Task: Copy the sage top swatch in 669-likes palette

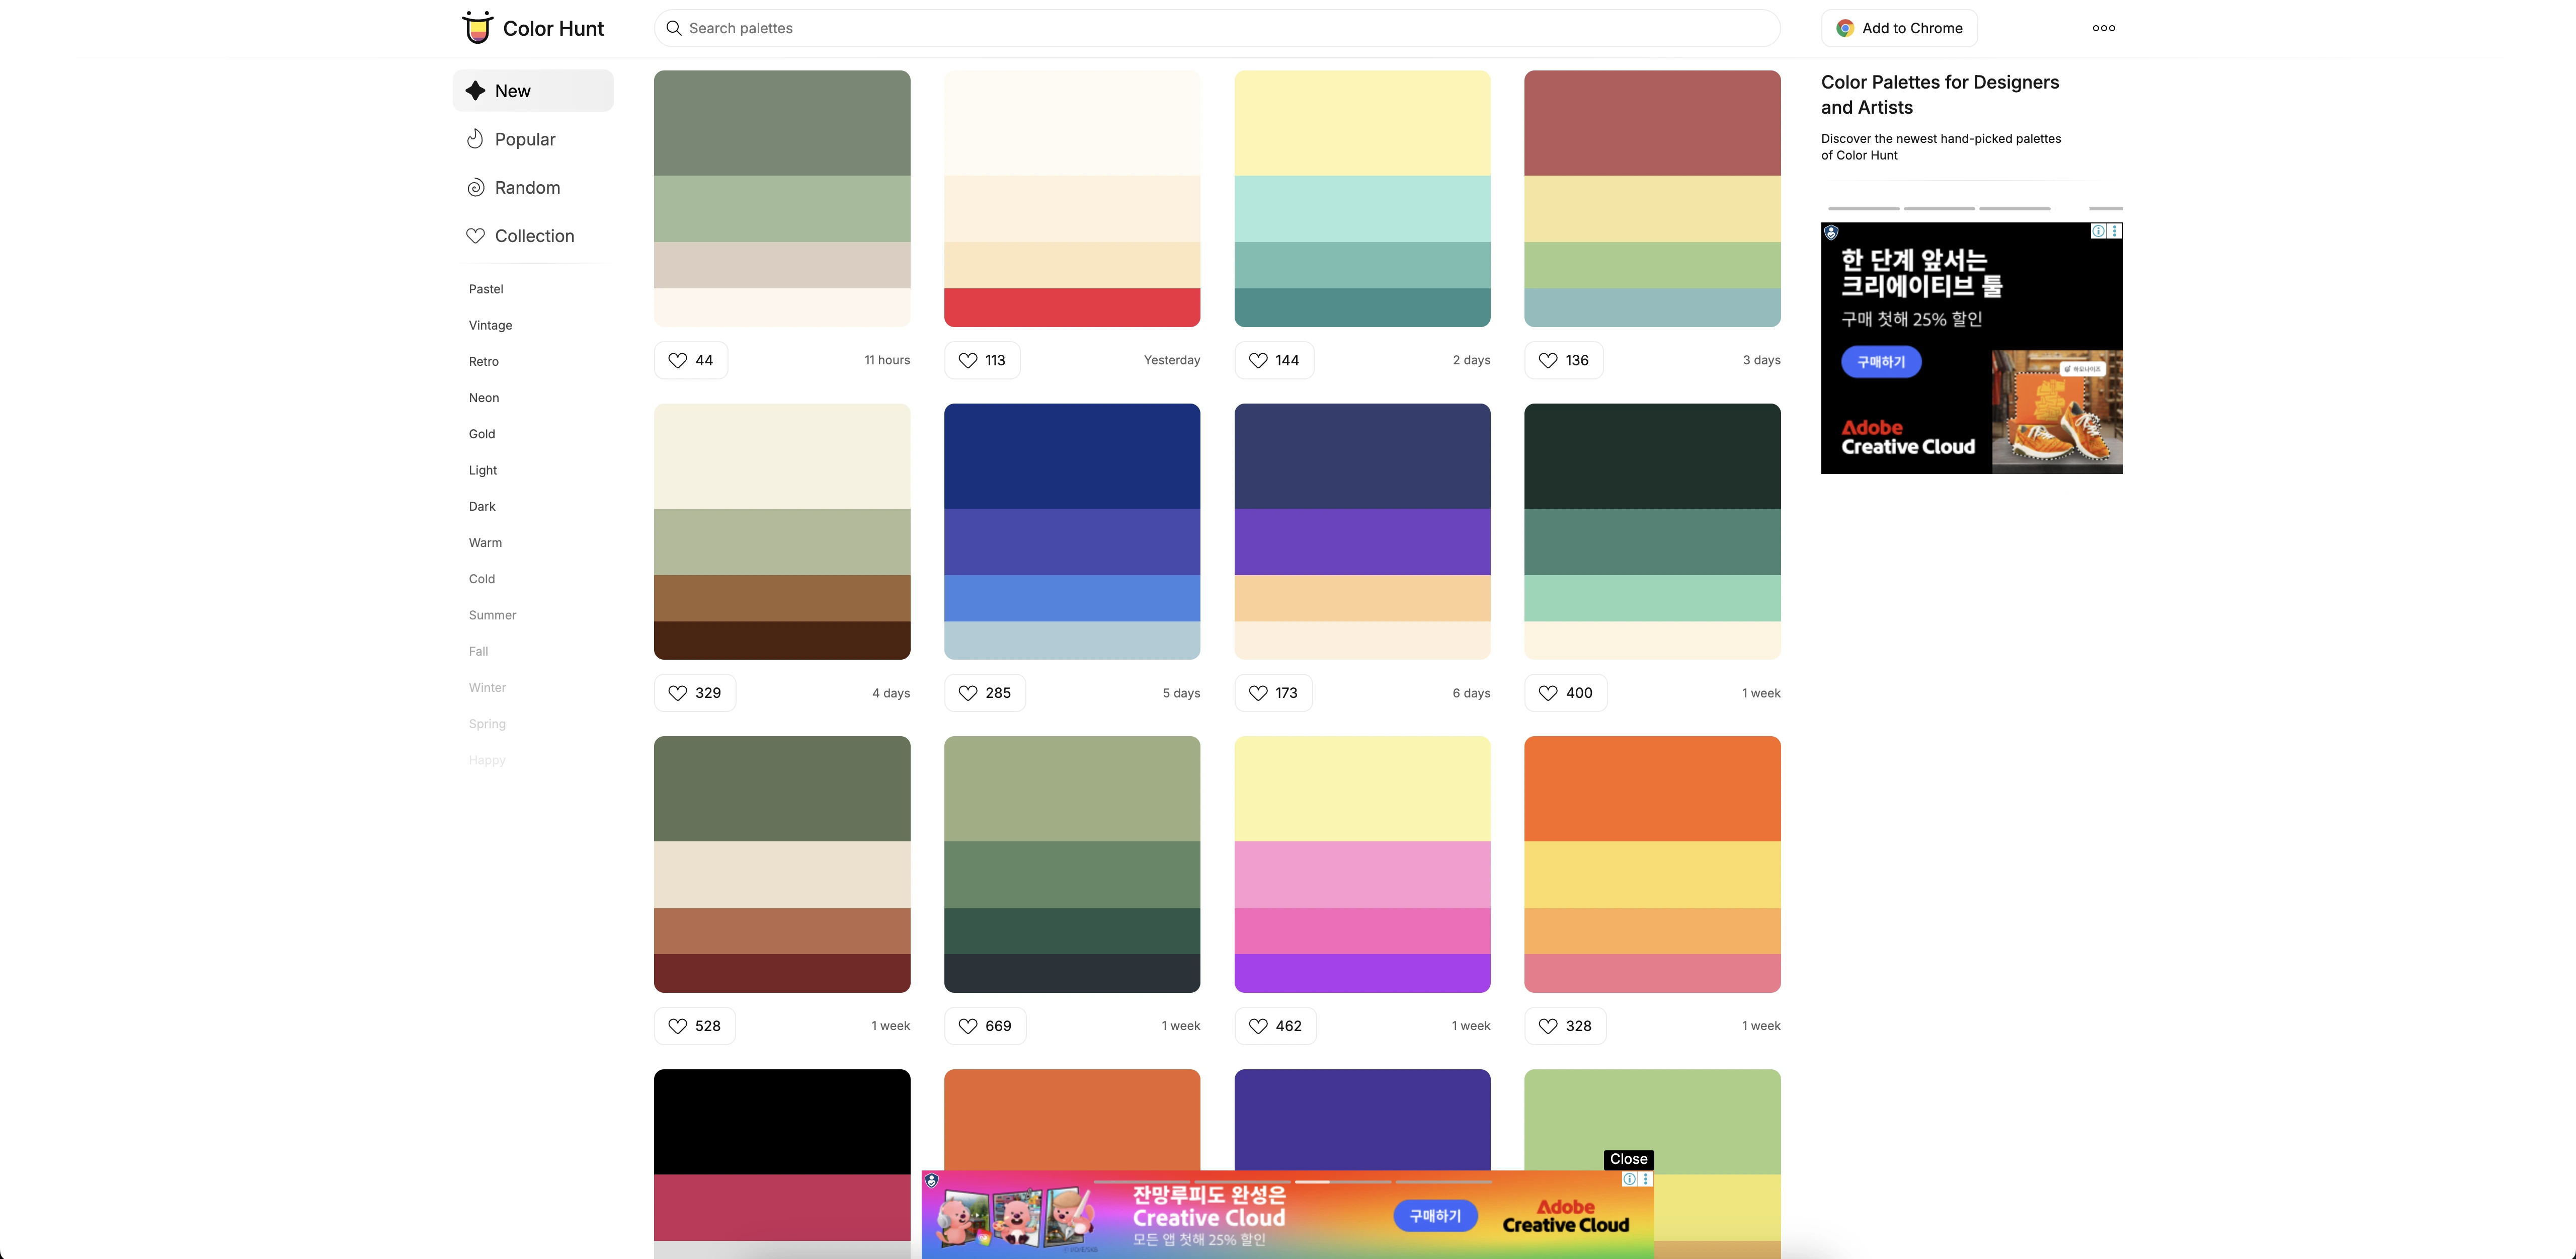Action: [x=1072, y=789]
